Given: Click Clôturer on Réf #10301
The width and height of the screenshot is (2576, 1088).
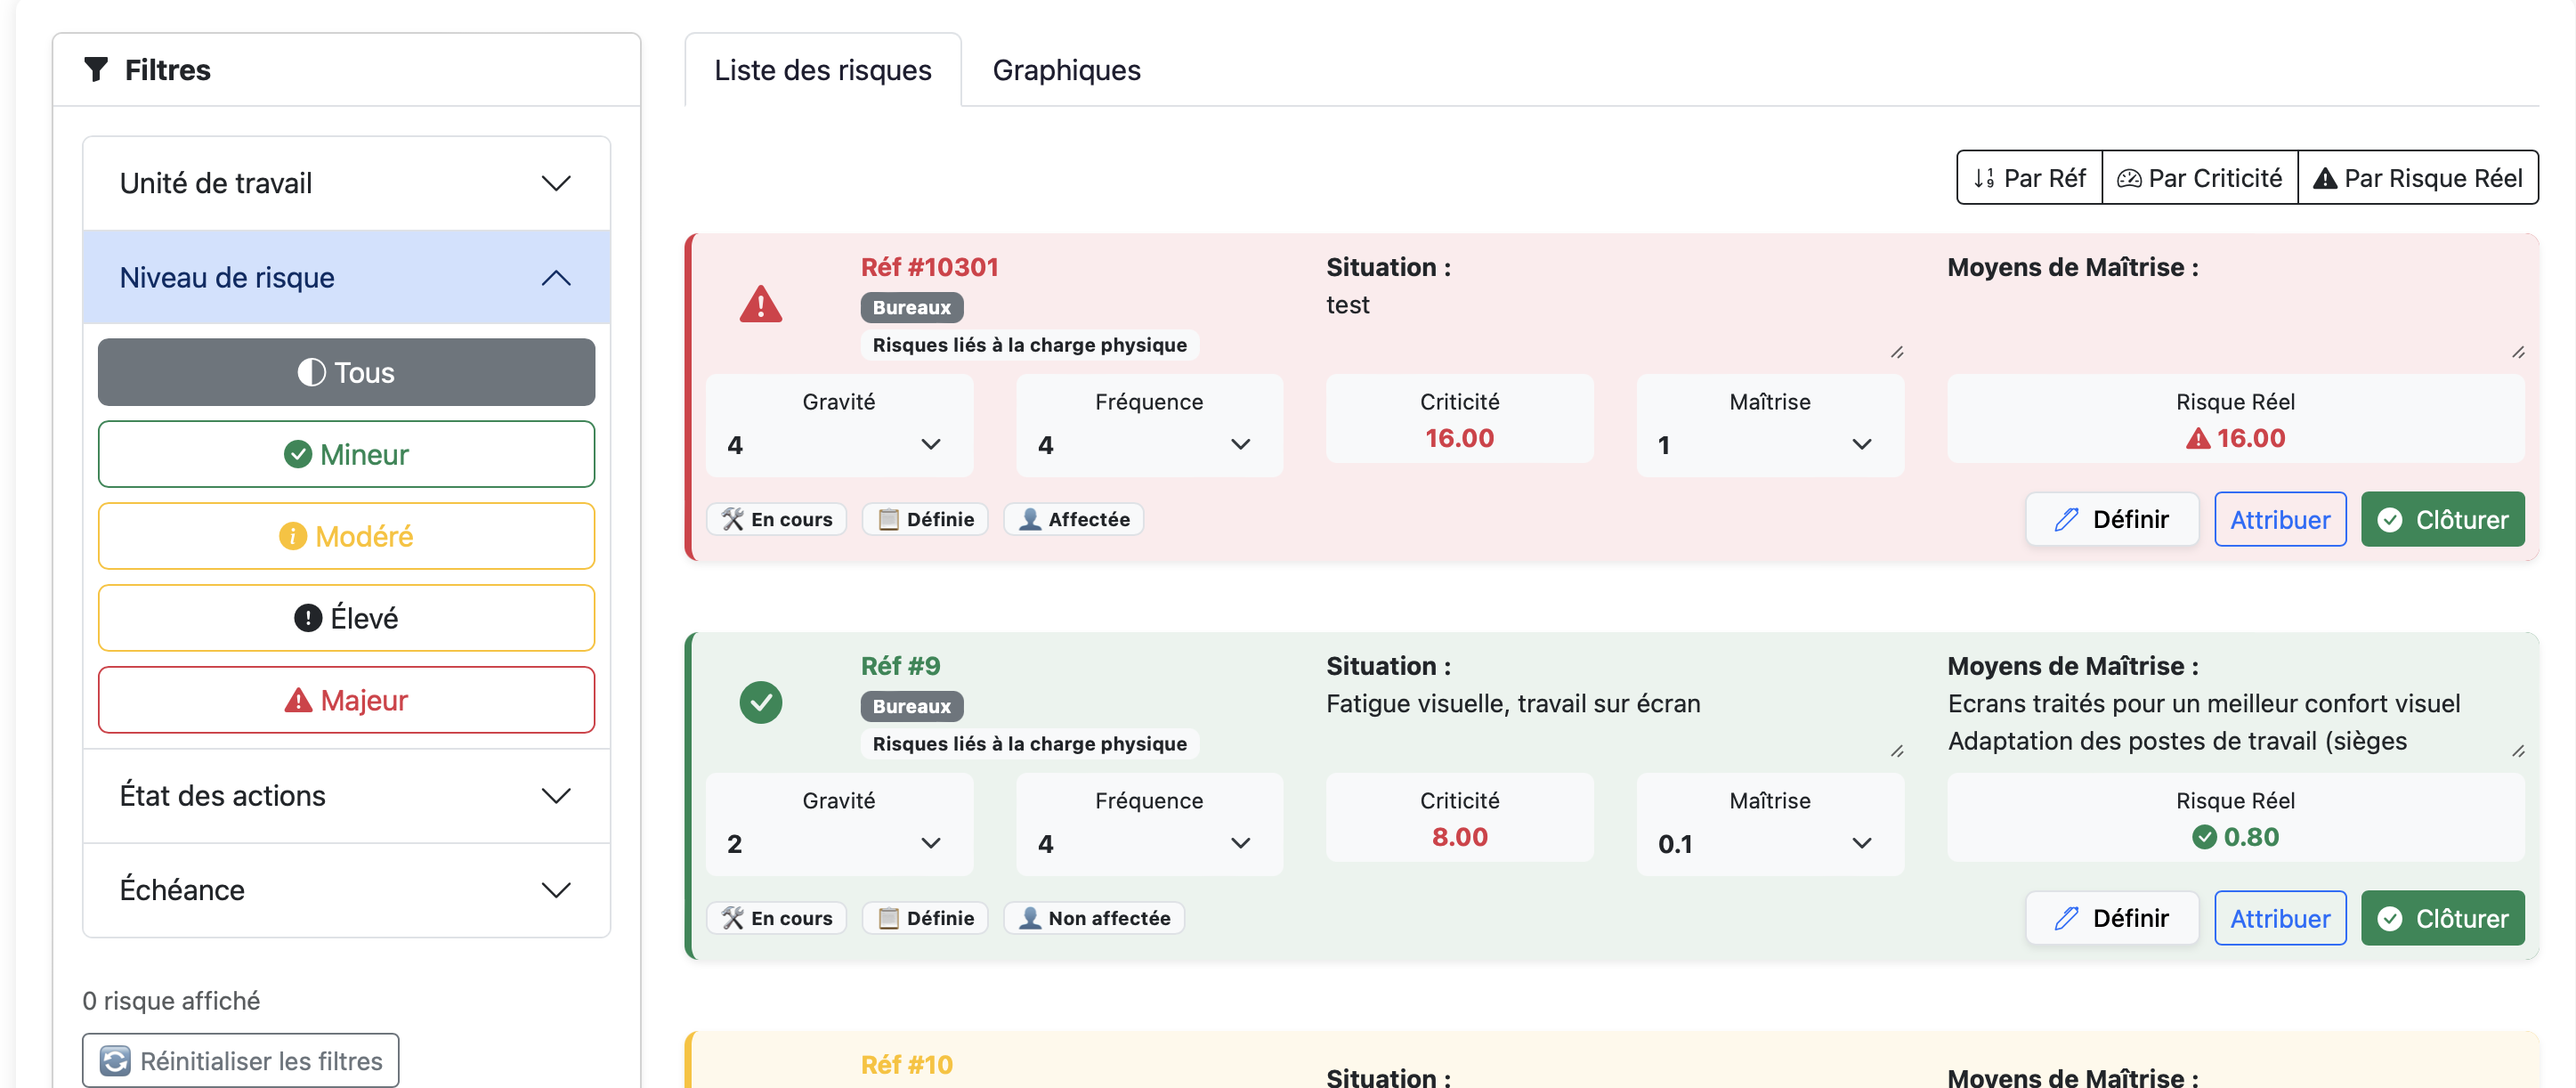Looking at the screenshot, I should tap(2442, 519).
